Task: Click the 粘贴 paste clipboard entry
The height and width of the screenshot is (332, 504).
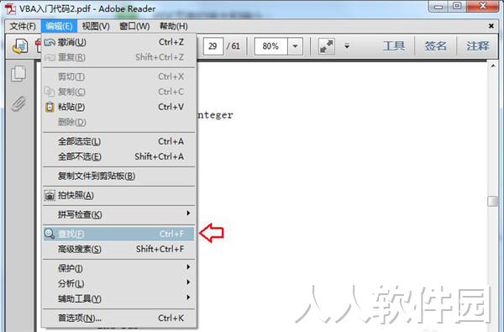Action: (x=119, y=107)
